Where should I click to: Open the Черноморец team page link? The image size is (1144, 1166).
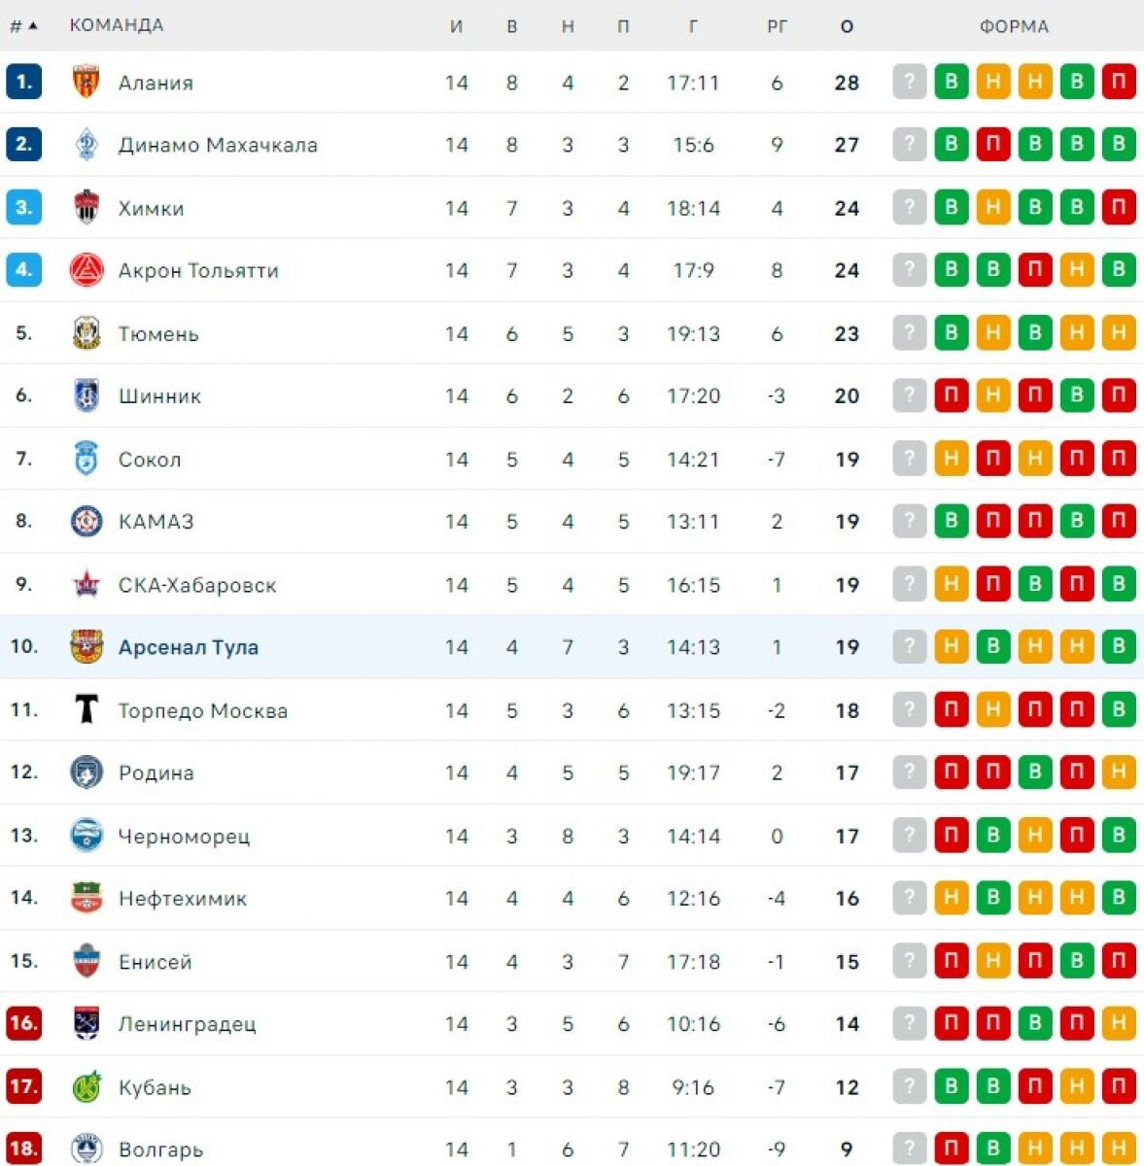pos(184,837)
